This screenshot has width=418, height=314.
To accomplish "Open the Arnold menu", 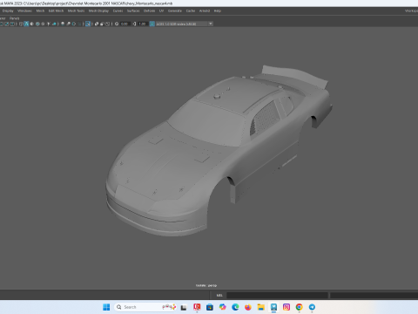I will (205, 10).
